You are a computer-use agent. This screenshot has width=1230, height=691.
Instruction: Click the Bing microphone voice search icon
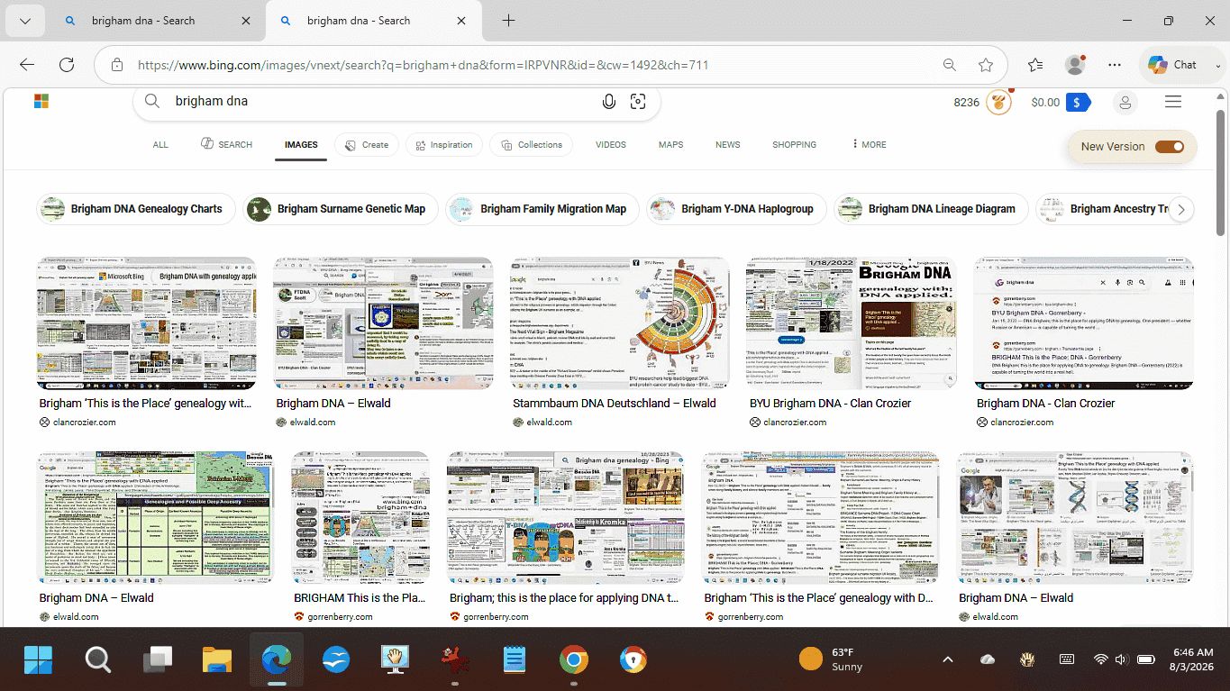pos(609,102)
